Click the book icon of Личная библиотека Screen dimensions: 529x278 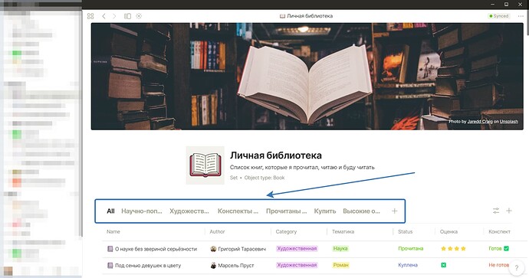point(205,165)
